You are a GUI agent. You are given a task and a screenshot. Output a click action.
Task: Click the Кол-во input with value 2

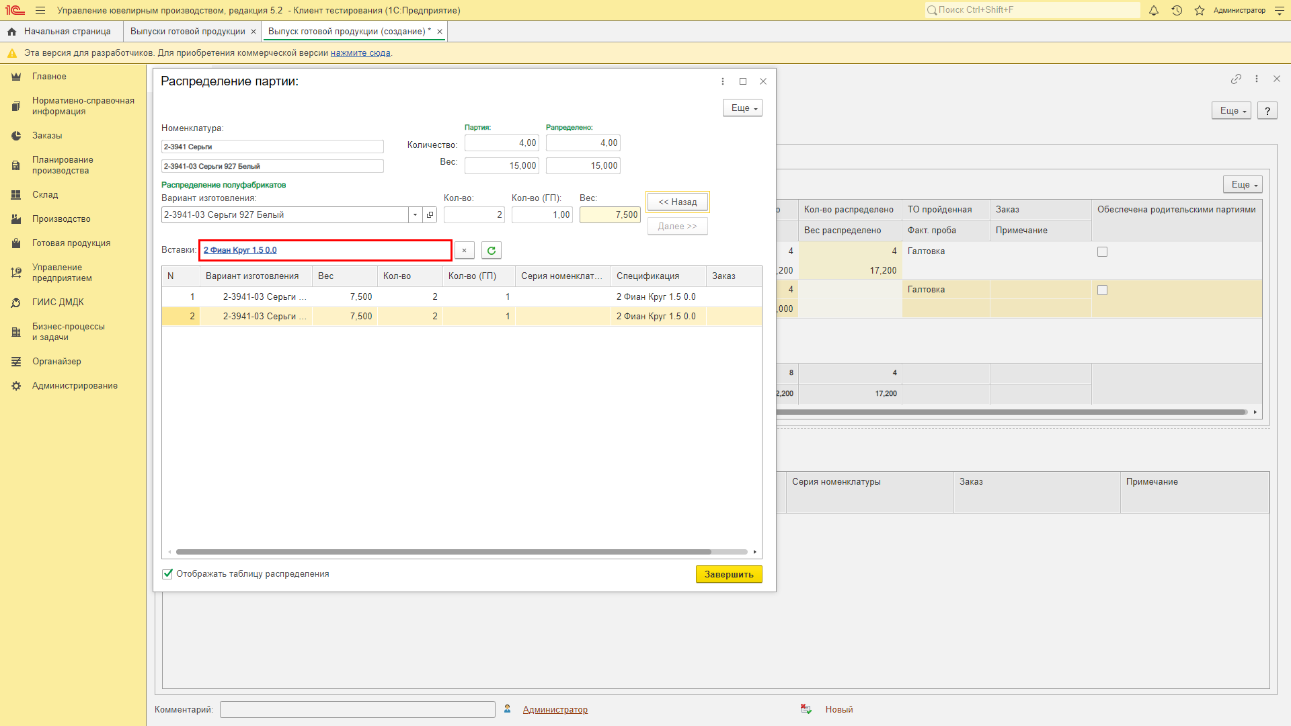[x=474, y=215]
